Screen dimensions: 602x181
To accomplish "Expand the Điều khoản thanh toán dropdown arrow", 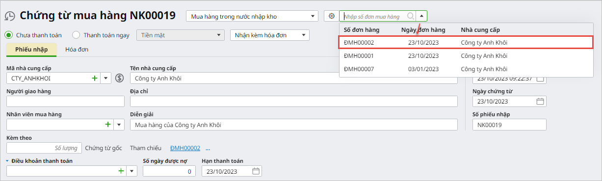I will pyautogui.click(x=132, y=171).
